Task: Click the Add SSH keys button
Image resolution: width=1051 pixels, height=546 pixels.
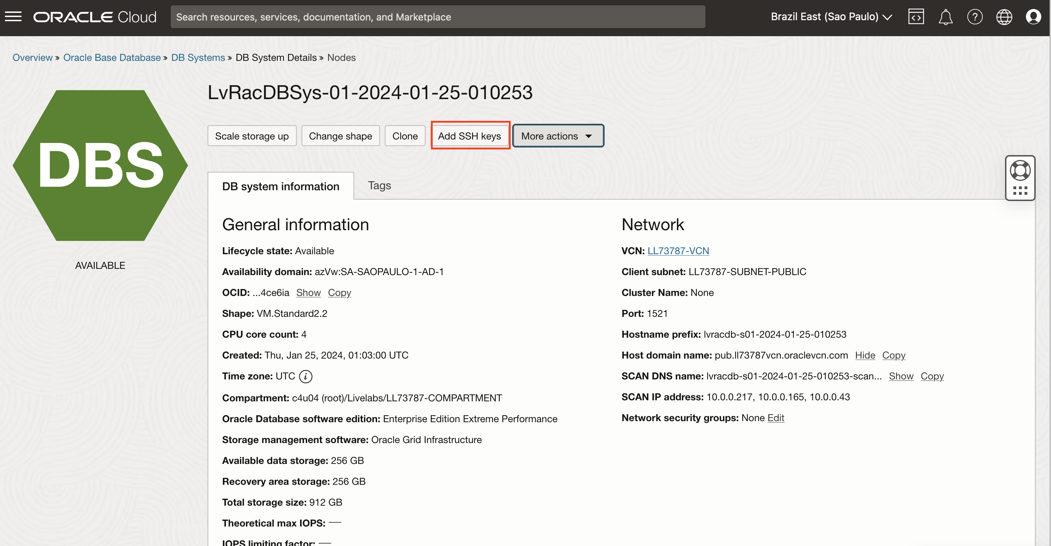Action: (x=469, y=136)
